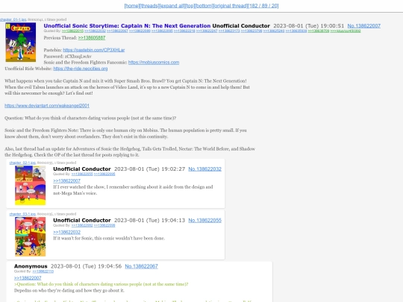Open post number No.138622067
The height and width of the screenshot is (302, 403).
(x=141, y=266)
